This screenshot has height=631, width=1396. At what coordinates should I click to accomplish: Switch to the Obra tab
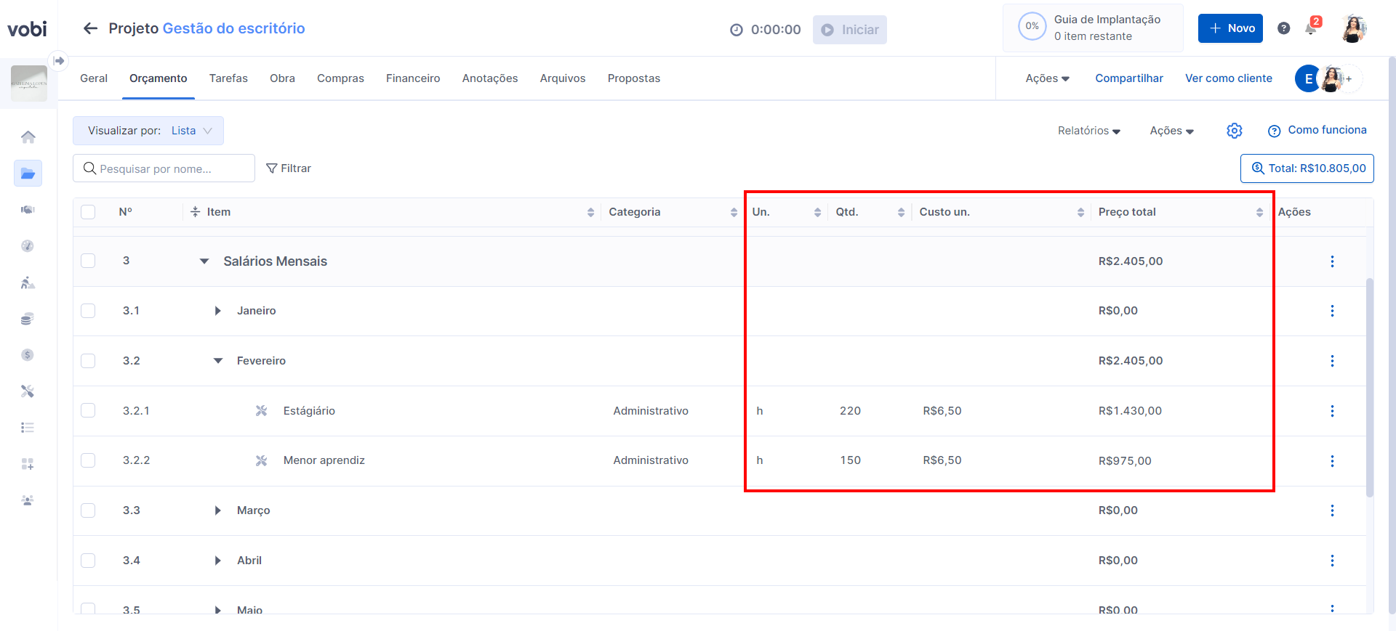click(x=282, y=78)
